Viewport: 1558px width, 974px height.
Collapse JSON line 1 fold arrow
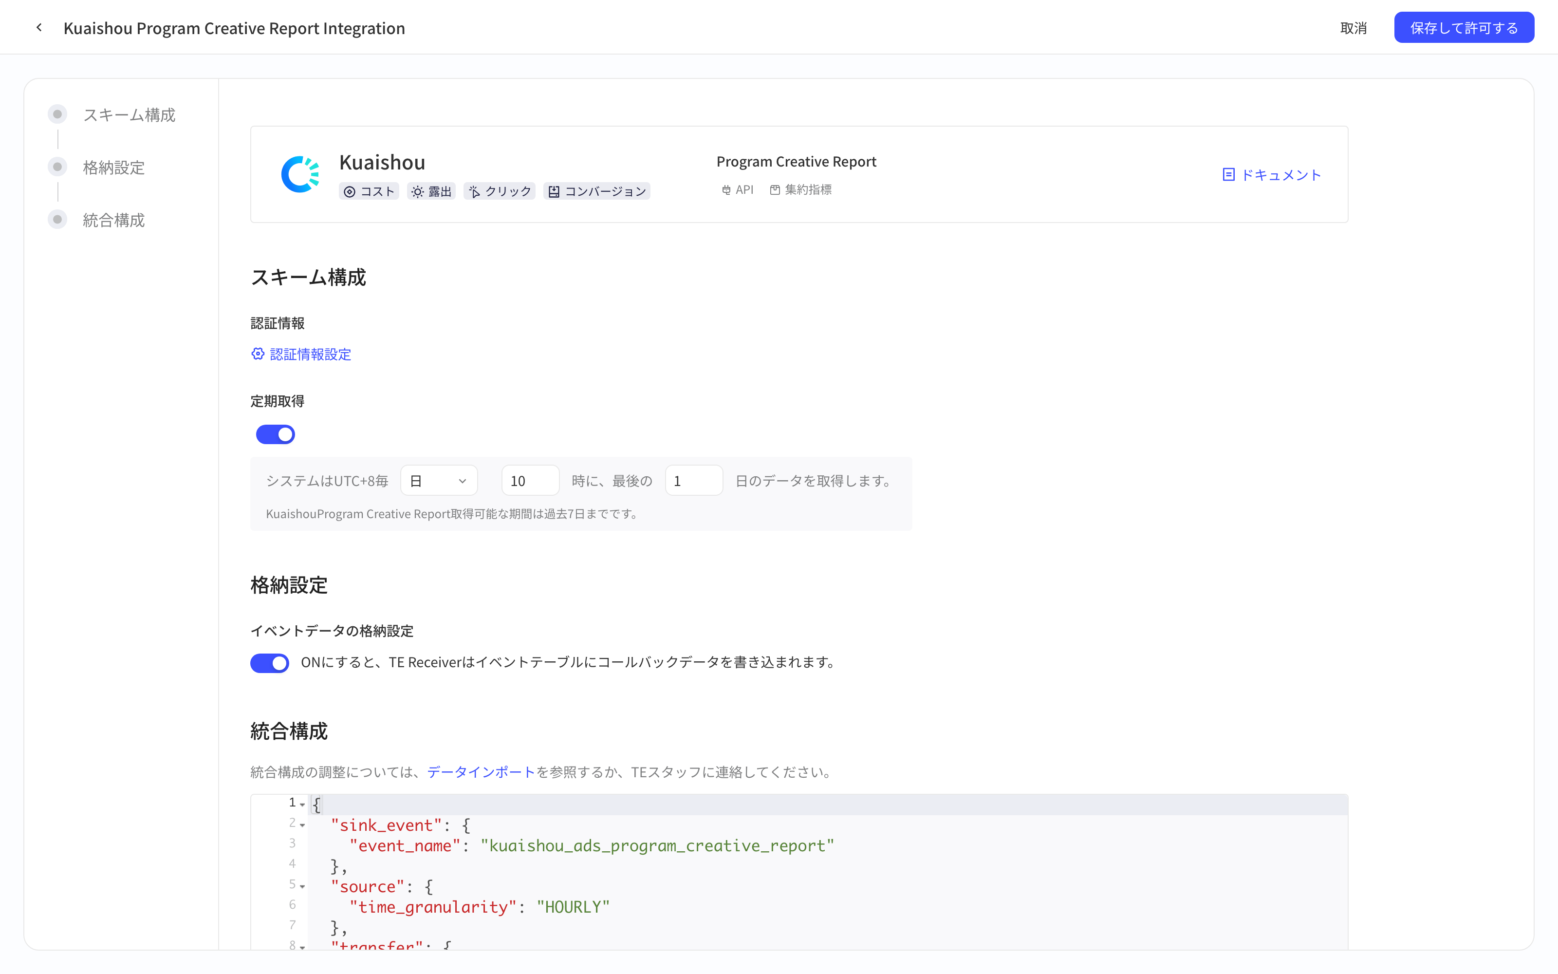coord(302,805)
